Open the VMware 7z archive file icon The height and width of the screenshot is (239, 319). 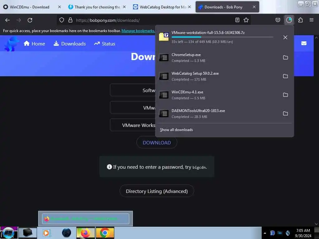click(164, 37)
